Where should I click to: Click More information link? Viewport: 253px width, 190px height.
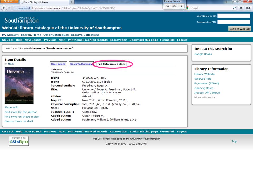[x=205, y=97]
